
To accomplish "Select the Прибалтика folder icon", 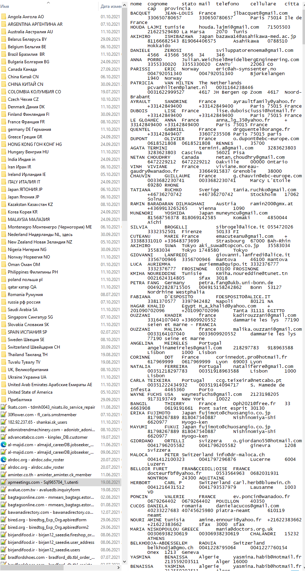I will (x=4, y=399).
